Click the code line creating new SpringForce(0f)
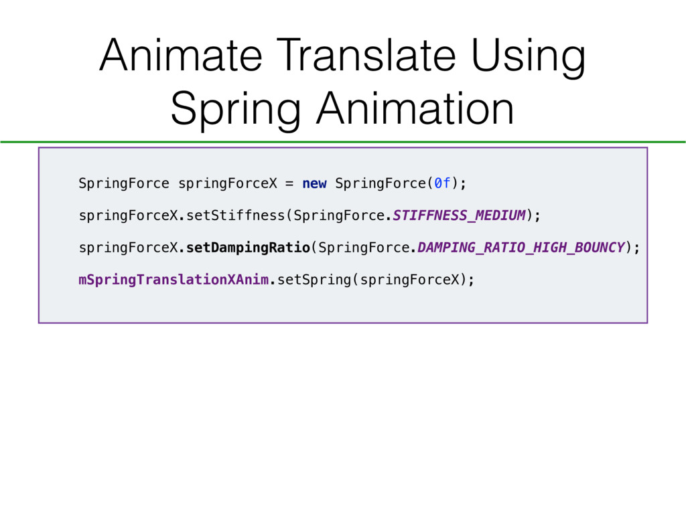Screen dimensions: 686x514 click(x=272, y=183)
